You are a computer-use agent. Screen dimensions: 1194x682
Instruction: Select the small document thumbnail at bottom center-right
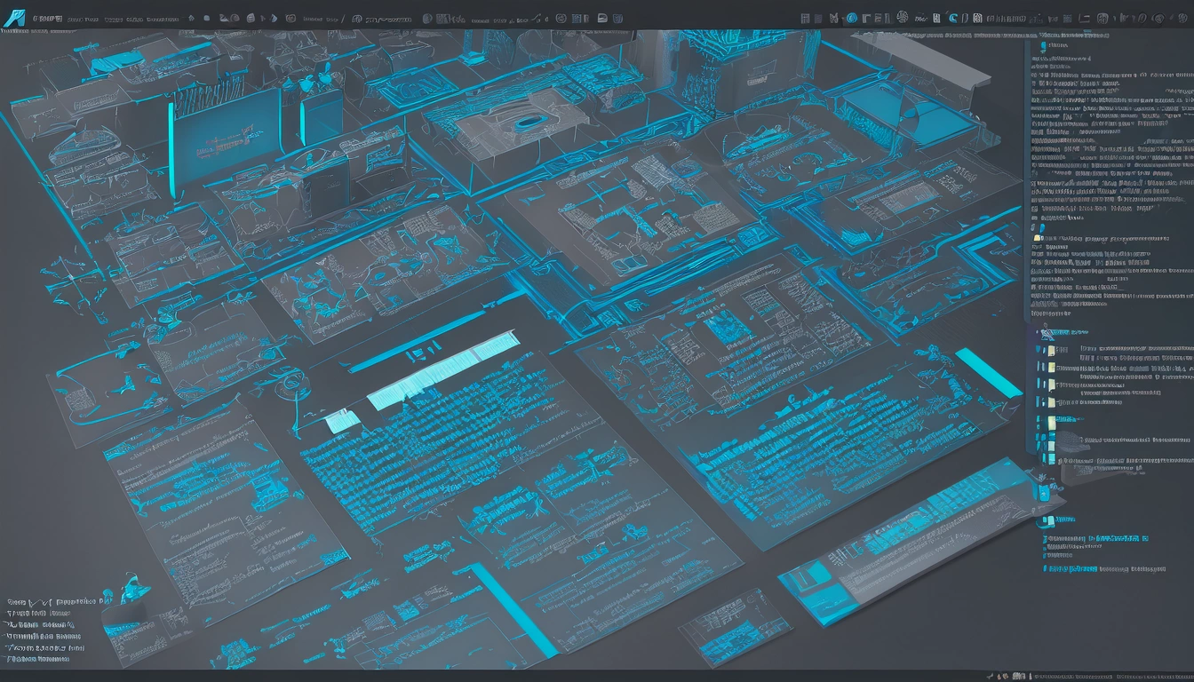coord(735,627)
